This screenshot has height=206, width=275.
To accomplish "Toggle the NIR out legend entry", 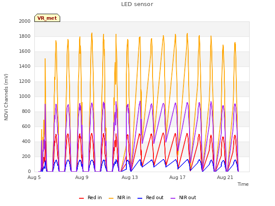I will [x=183, y=197].
